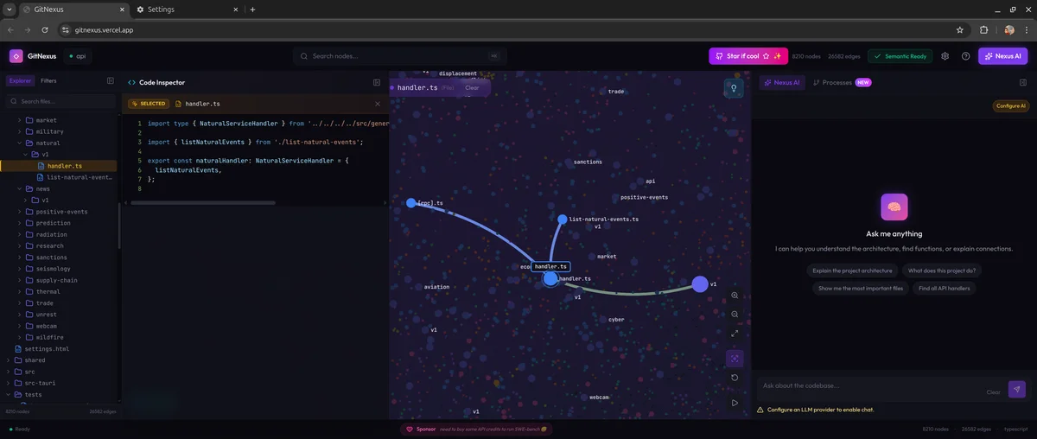Click the Configure AI button
1037x439 pixels.
(x=1010, y=106)
